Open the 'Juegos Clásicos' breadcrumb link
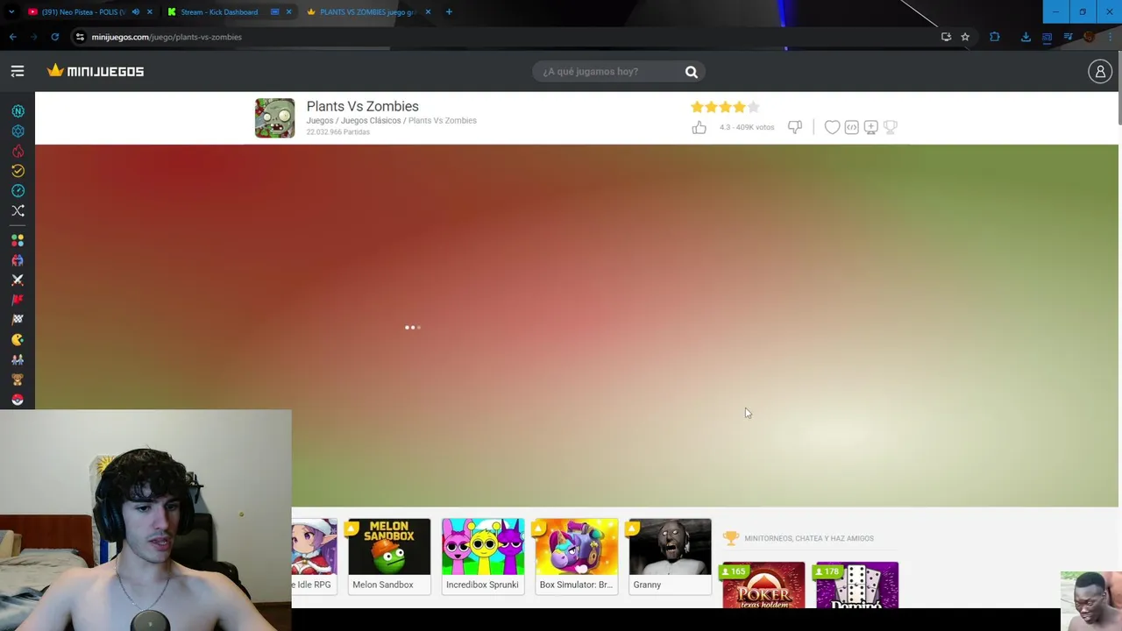Image resolution: width=1122 pixels, height=631 pixels. pyautogui.click(x=371, y=121)
